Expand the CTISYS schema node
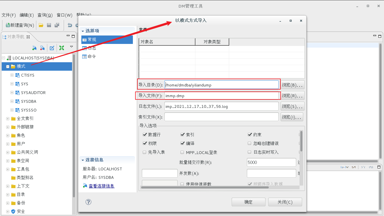 coord(12,75)
